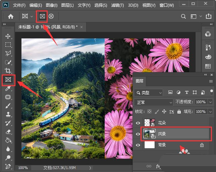Toggle the layer filtering switch

click(212, 92)
